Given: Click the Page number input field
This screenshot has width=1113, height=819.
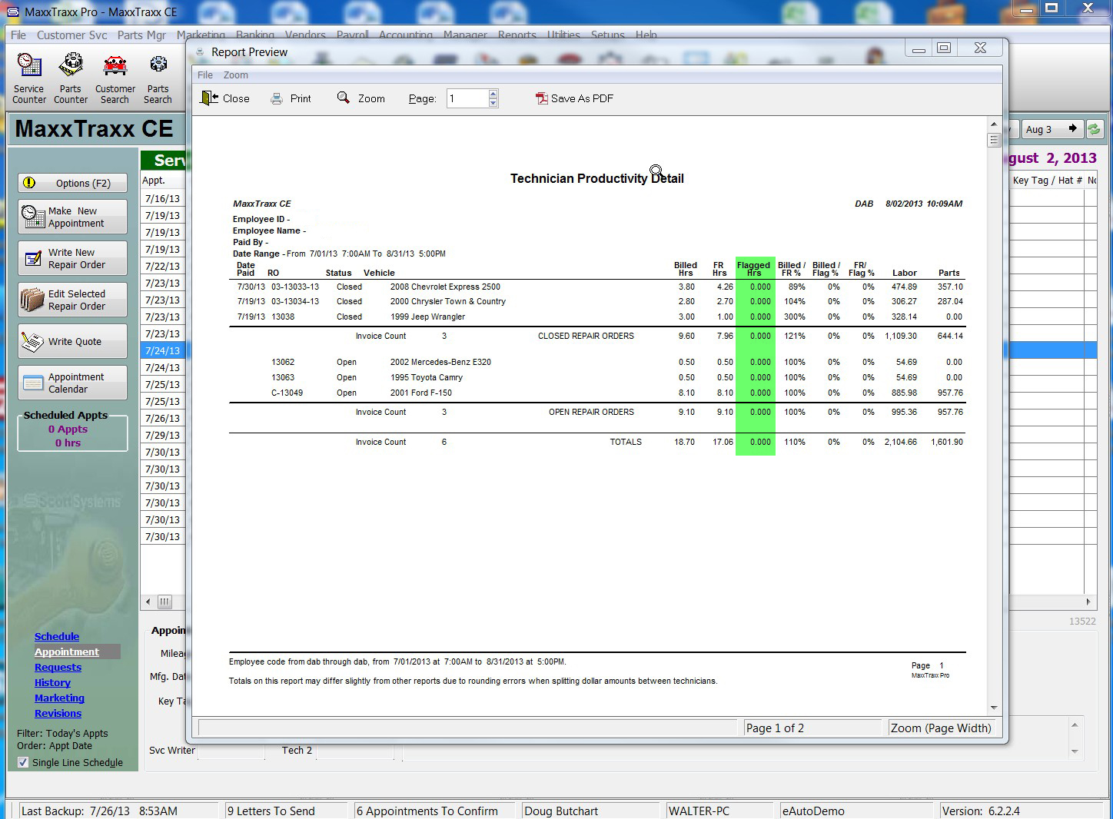Looking at the screenshot, I should (x=467, y=98).
